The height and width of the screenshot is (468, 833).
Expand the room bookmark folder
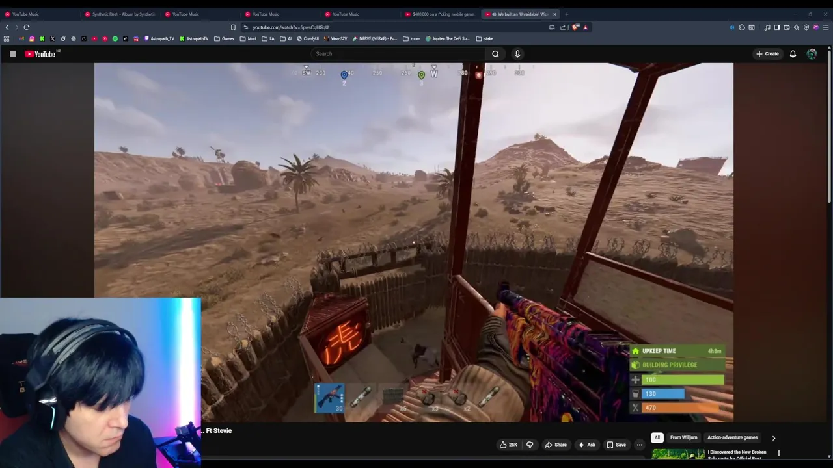[411, 38]
